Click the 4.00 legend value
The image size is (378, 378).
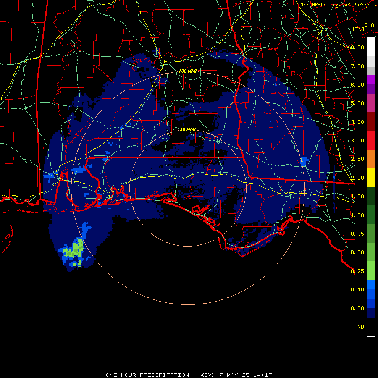[357, 122]
